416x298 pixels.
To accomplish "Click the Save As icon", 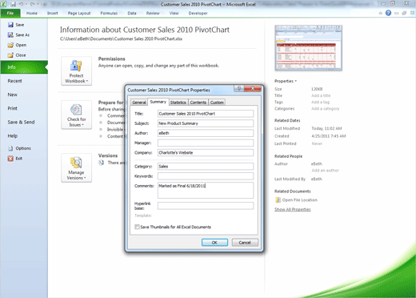I will [10, 34].
